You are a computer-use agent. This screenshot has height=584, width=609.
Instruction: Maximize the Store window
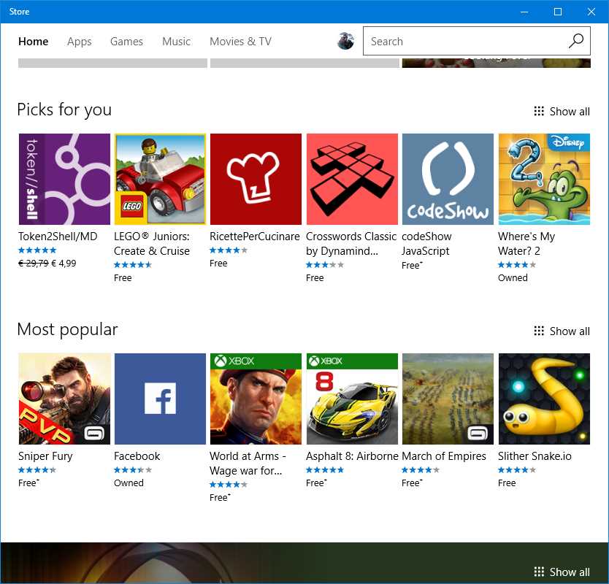558,12
